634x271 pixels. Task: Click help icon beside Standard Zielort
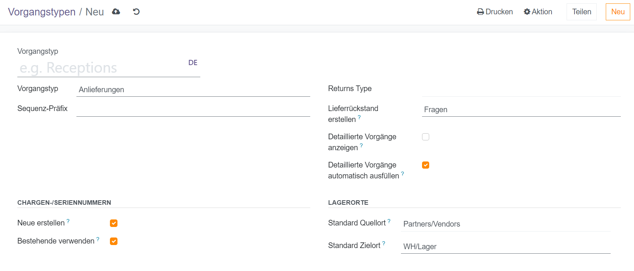384,244
